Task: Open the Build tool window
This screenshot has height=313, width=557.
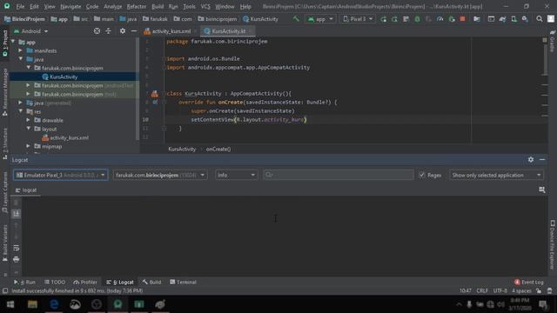Action: (x=151, y=282)
